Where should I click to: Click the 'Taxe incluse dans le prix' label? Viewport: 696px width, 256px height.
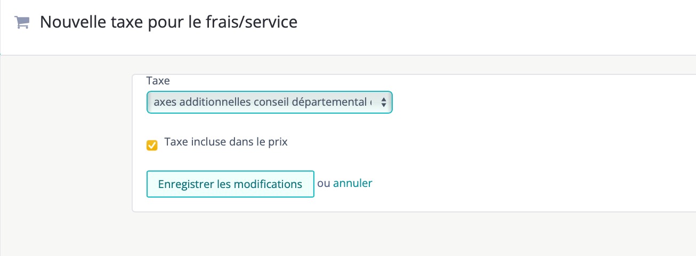point(226,142)
